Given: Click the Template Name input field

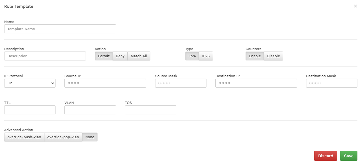Looking at the screenshot, I should point(60,29).
